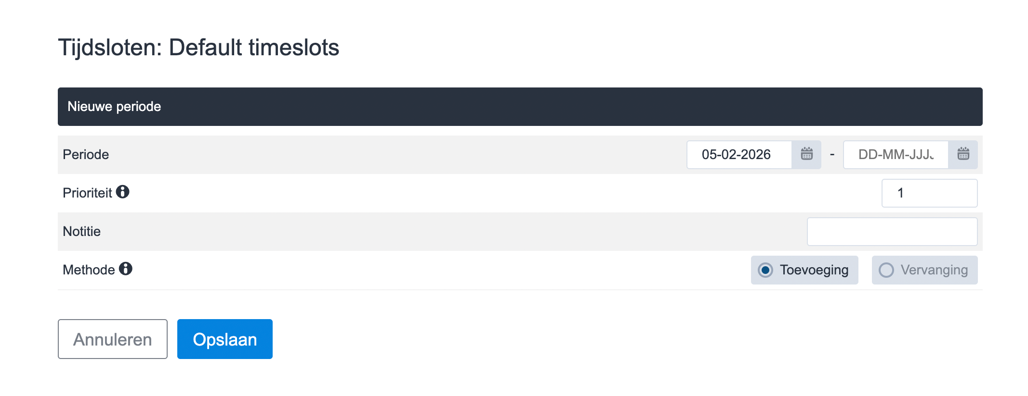Screen dimensions: 1028x396
Task: Click the dash between the date fields
Action: click(x=832, y=155)
